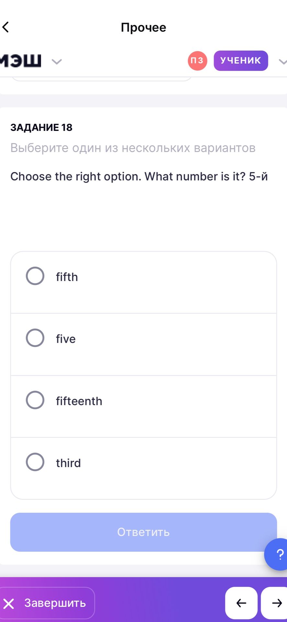Viewport: 287px width, 622px height.
Task: Expand the dropdown next to МЭШ logo
Action: 57,61
